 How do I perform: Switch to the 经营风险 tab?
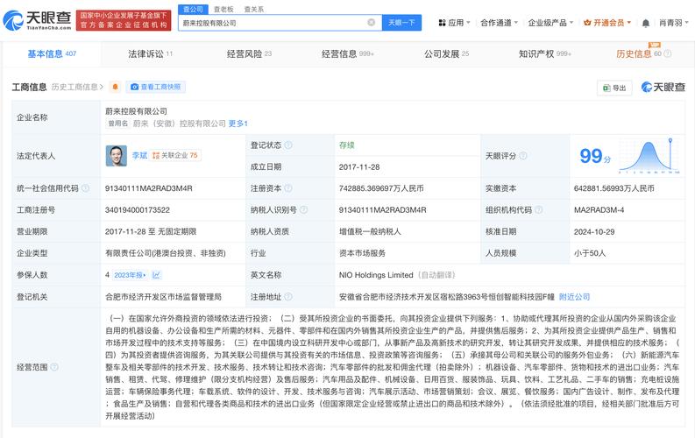click(x=249, y=53)
